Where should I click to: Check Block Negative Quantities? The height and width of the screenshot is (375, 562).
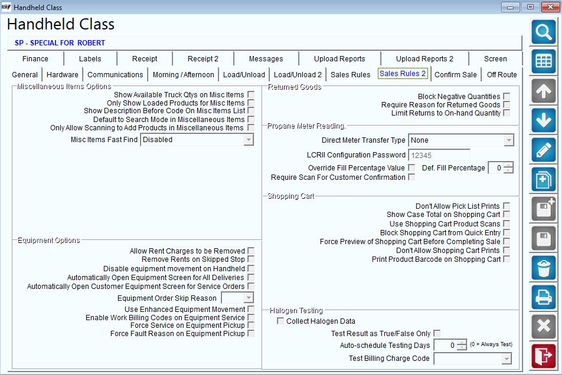(507, 96)
